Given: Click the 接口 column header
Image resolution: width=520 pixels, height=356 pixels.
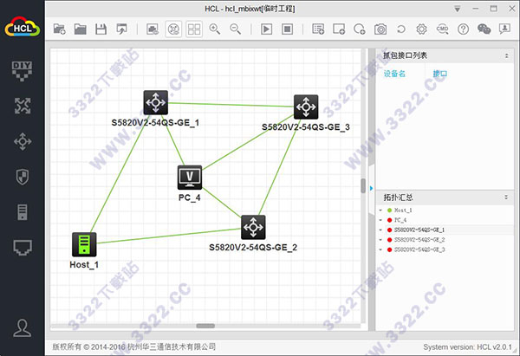Looking at the screenshot, I should 439,74.
